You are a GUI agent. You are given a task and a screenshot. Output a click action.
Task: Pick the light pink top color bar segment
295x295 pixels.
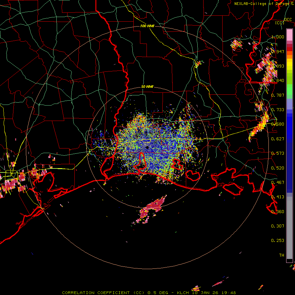289,35
